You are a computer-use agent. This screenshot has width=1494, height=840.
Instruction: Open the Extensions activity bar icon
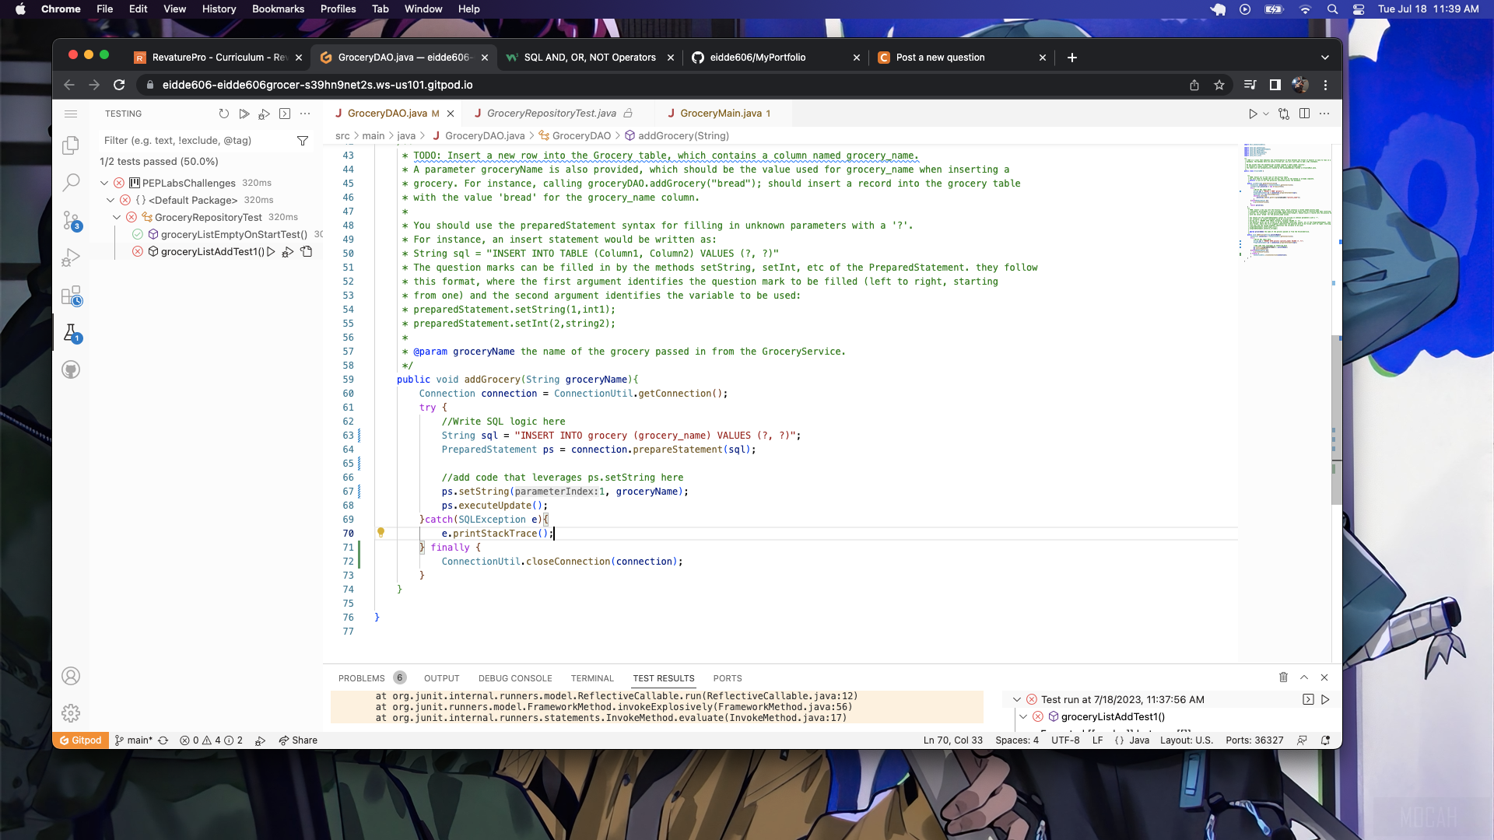click(71, 296)
